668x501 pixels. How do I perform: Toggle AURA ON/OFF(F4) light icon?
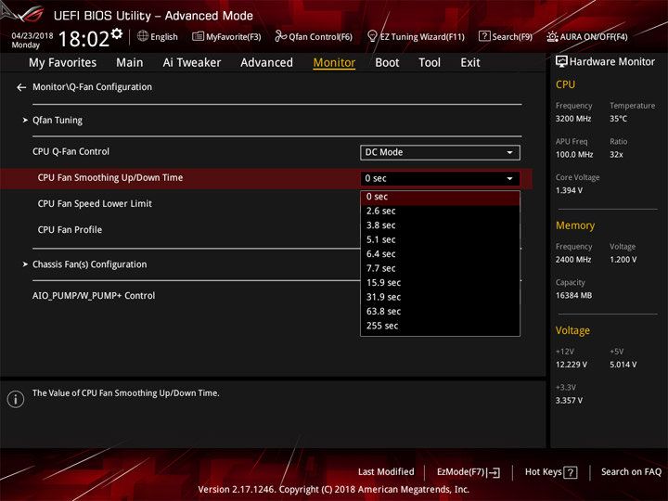click(x=552, y=36)
